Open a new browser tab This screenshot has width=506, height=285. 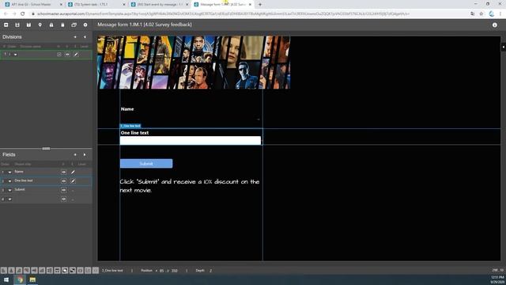(260, 5)
